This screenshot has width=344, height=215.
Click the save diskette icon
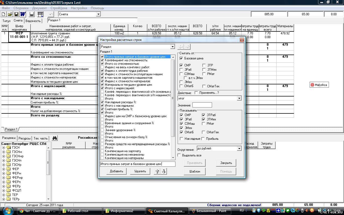click(x=16, y=14)
